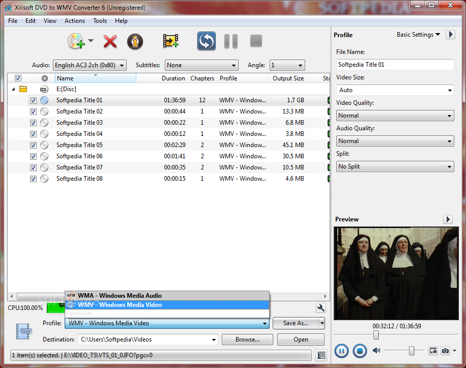Click the wrench settings icon

[321, 308]
